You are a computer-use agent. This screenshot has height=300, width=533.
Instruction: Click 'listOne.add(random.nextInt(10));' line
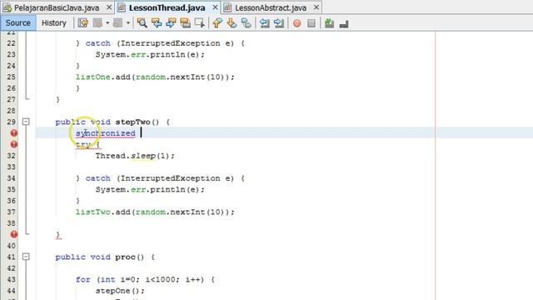tap(155, 77)
